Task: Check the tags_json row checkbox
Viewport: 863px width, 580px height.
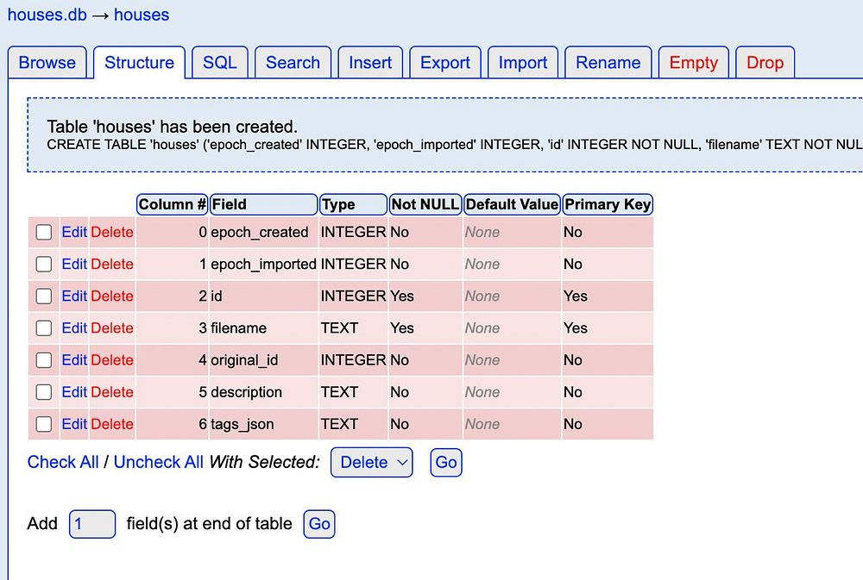Action: 43,424
